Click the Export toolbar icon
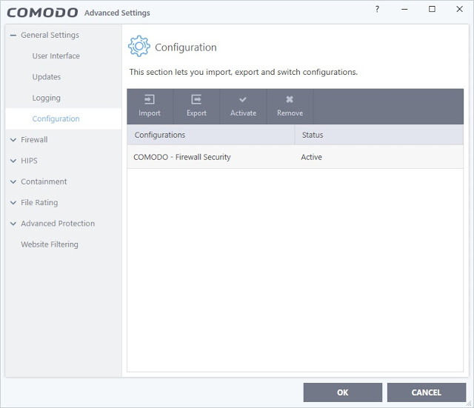Image resolution: width=474 pixels, height=408 pixels. (196, 99)
